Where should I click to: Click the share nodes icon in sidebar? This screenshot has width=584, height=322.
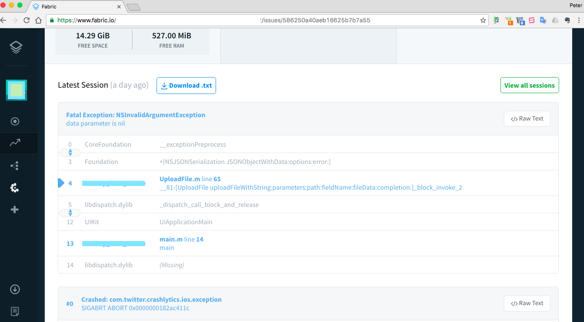pos(15,166)
